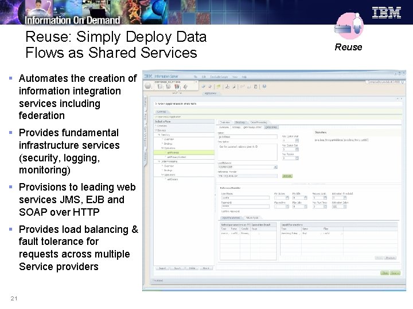Select the Input Parameters tab
The image size is (413, 309).
231,218
